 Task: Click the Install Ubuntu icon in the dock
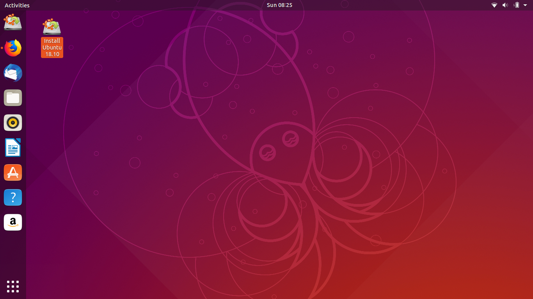pos(13,22)
